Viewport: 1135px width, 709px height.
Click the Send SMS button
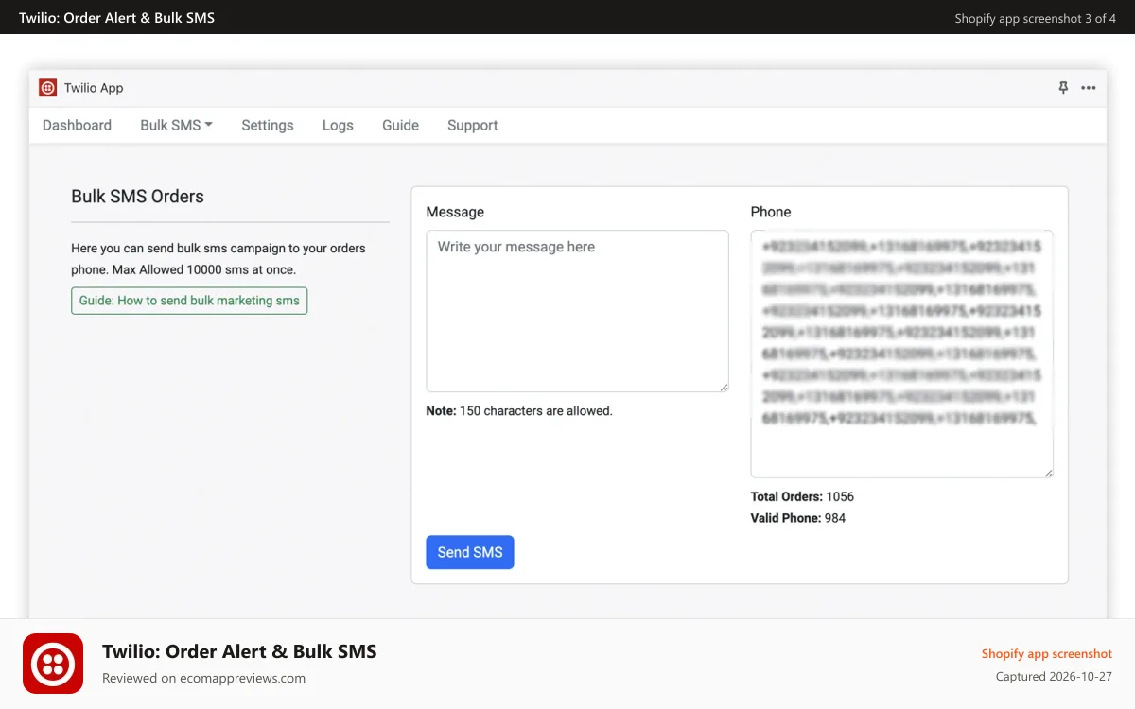(470, 552)
